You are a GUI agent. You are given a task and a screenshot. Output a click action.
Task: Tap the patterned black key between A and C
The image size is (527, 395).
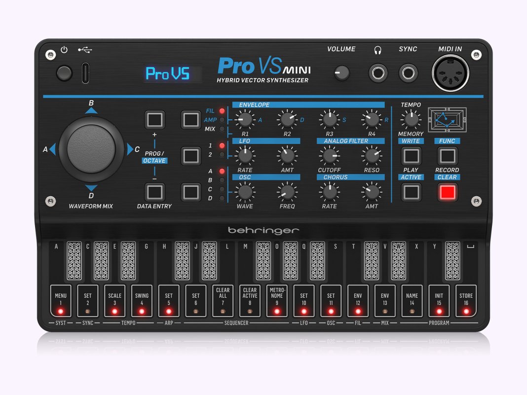pos(75,261)
